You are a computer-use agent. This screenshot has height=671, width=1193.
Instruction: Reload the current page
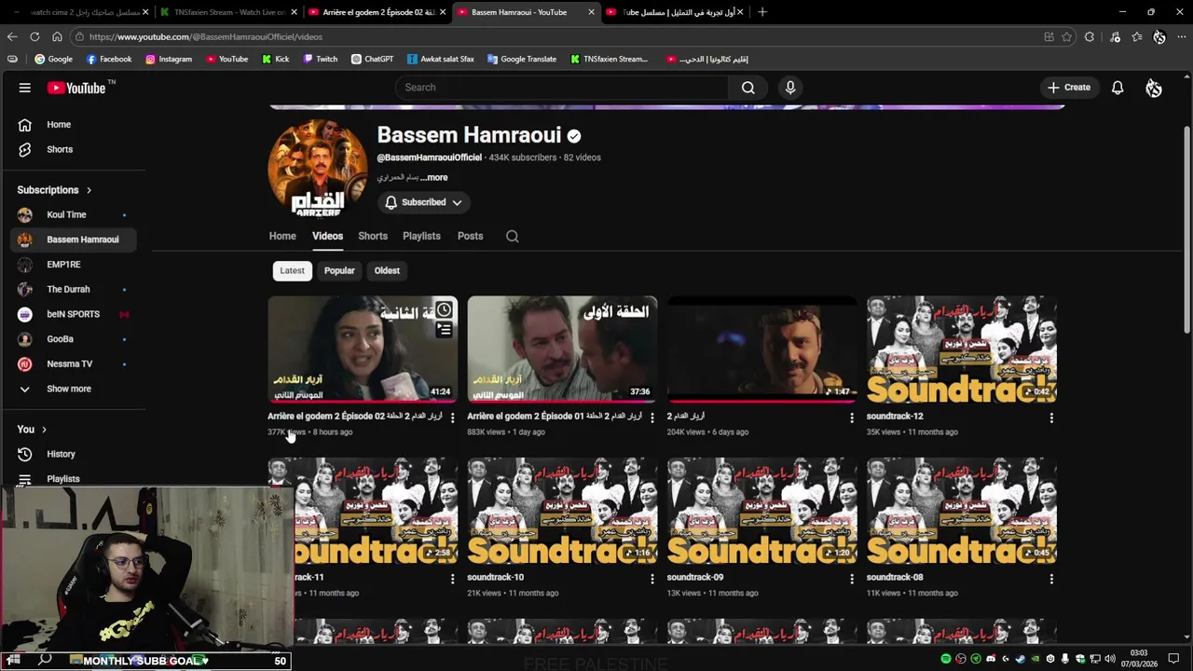click(34, 36)
